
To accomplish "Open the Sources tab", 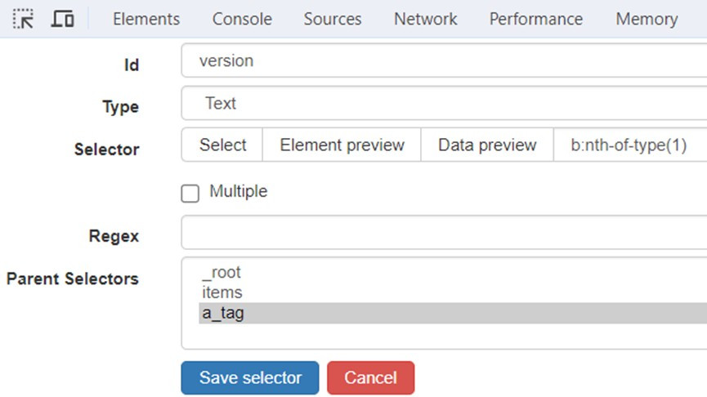I will click(x=332, y=19).
